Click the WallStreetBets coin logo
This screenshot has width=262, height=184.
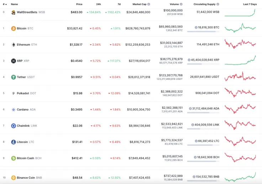click(14, 12)
